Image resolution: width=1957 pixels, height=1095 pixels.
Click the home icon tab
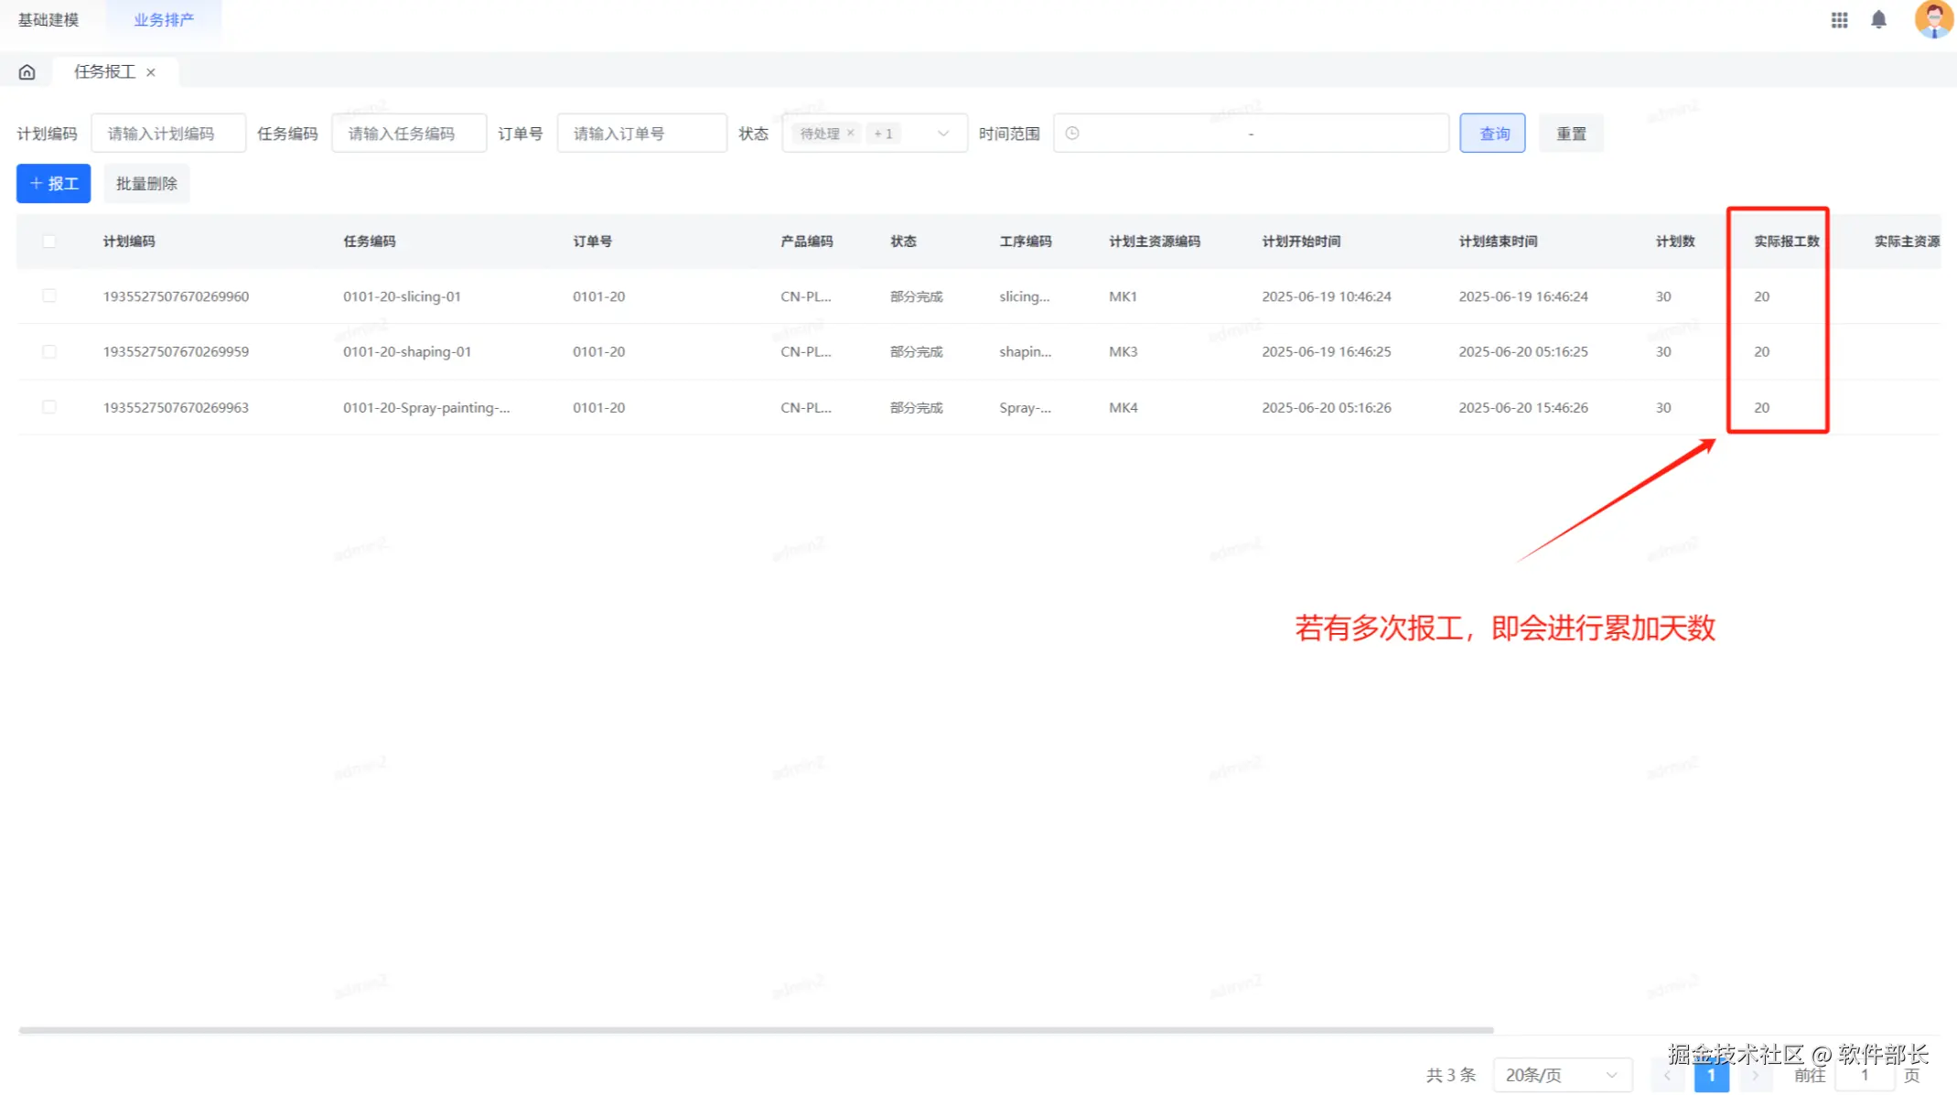point(27,72)
